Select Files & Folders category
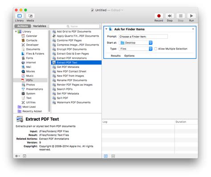The width and height of the screenshot is (211, 177). coord(35,54)
